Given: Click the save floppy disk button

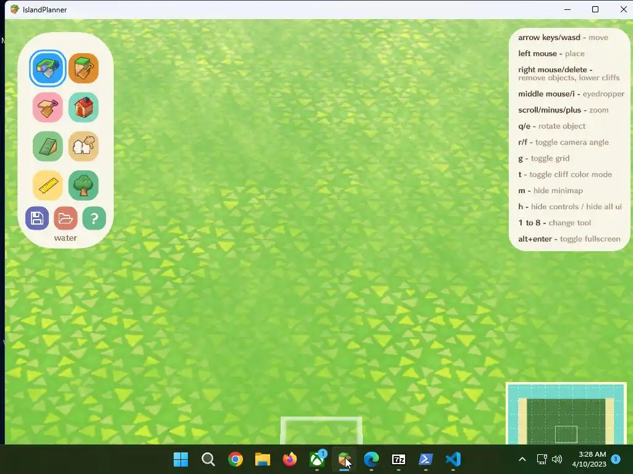Looking at the screenshot, I should (37, 218).
